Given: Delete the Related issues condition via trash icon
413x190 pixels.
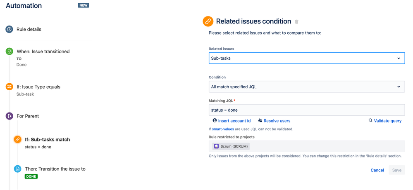Looking at the screenshot, I should [296, 22].
